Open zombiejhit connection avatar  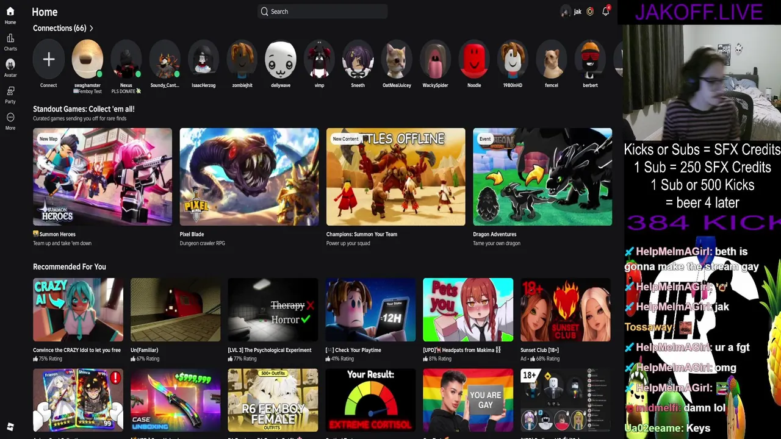(x=242, y=59)
